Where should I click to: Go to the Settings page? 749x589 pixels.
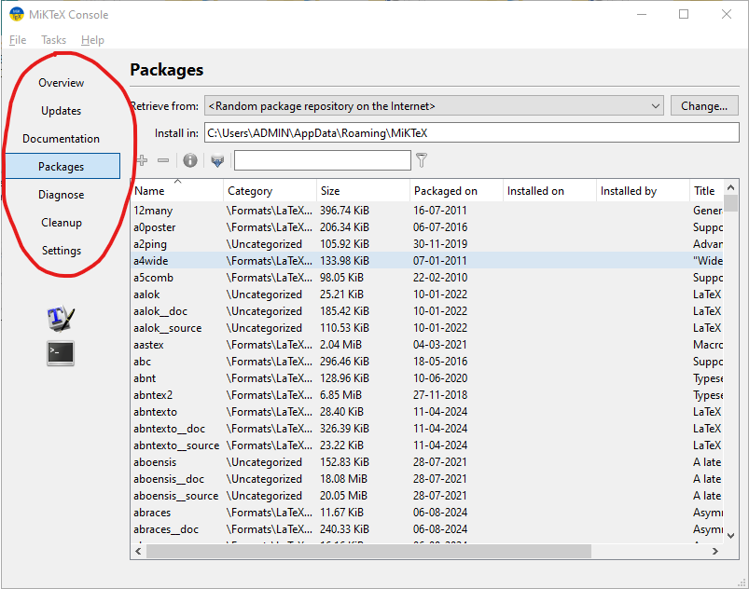pos(62,251)
